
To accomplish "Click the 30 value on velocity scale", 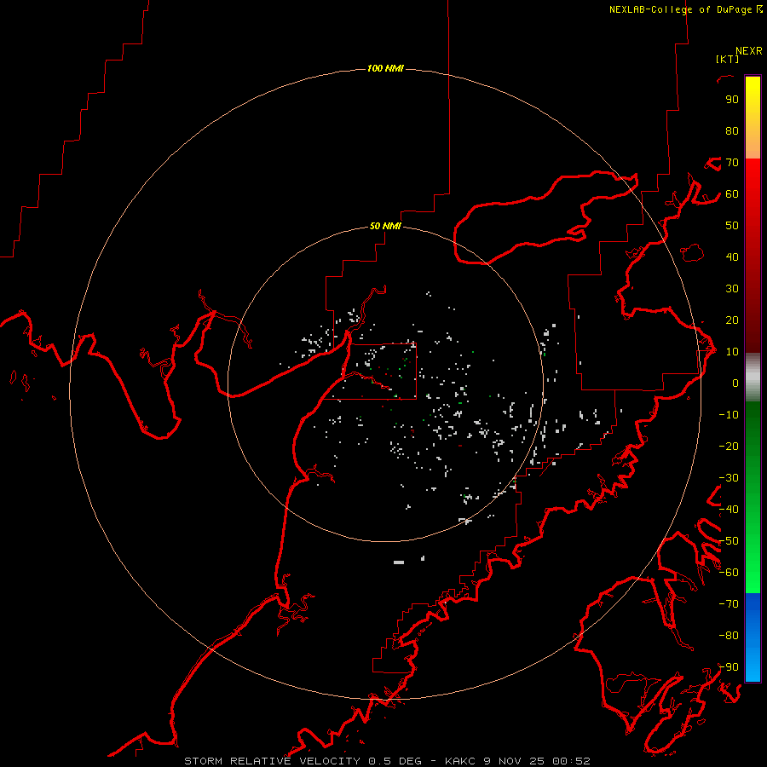I will pyautogui.click(x=732, y=289).
